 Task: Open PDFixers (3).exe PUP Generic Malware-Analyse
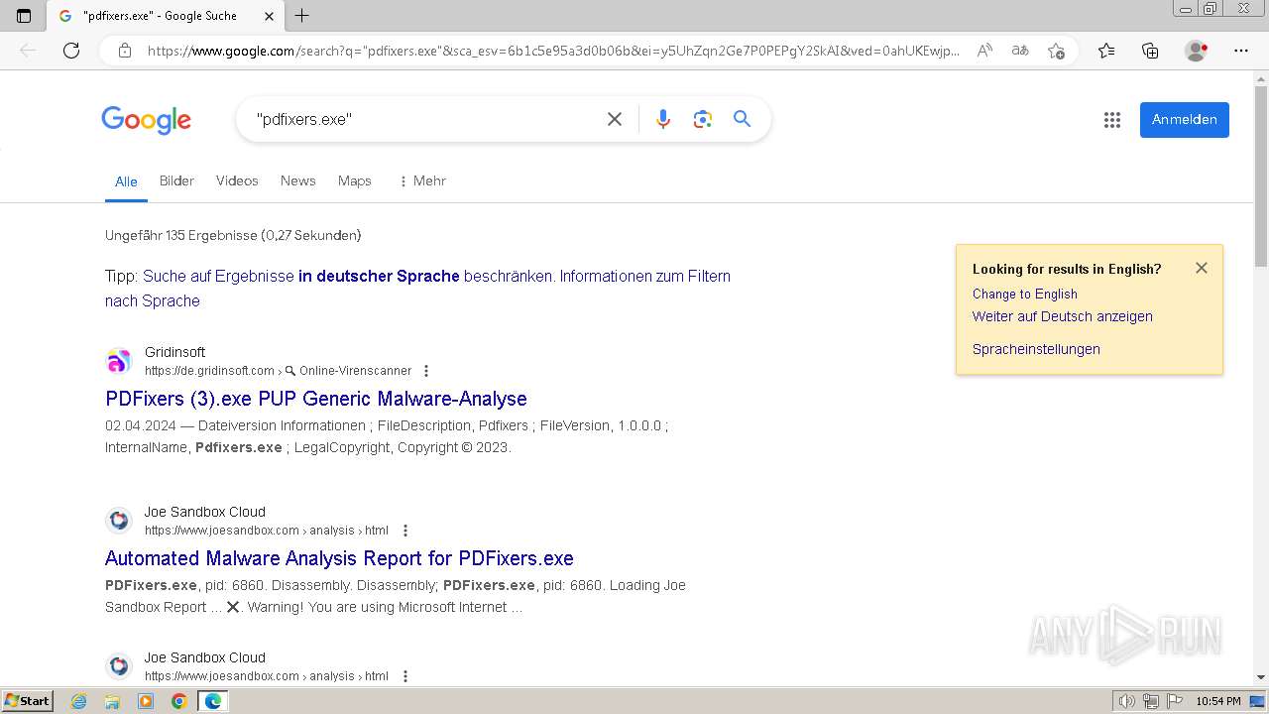pos(316,399)
